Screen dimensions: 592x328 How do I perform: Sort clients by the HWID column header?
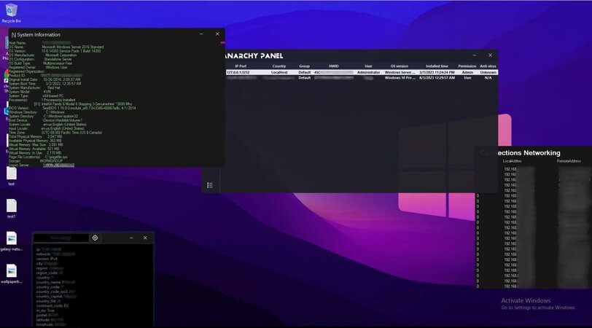[x=334, y=66]
